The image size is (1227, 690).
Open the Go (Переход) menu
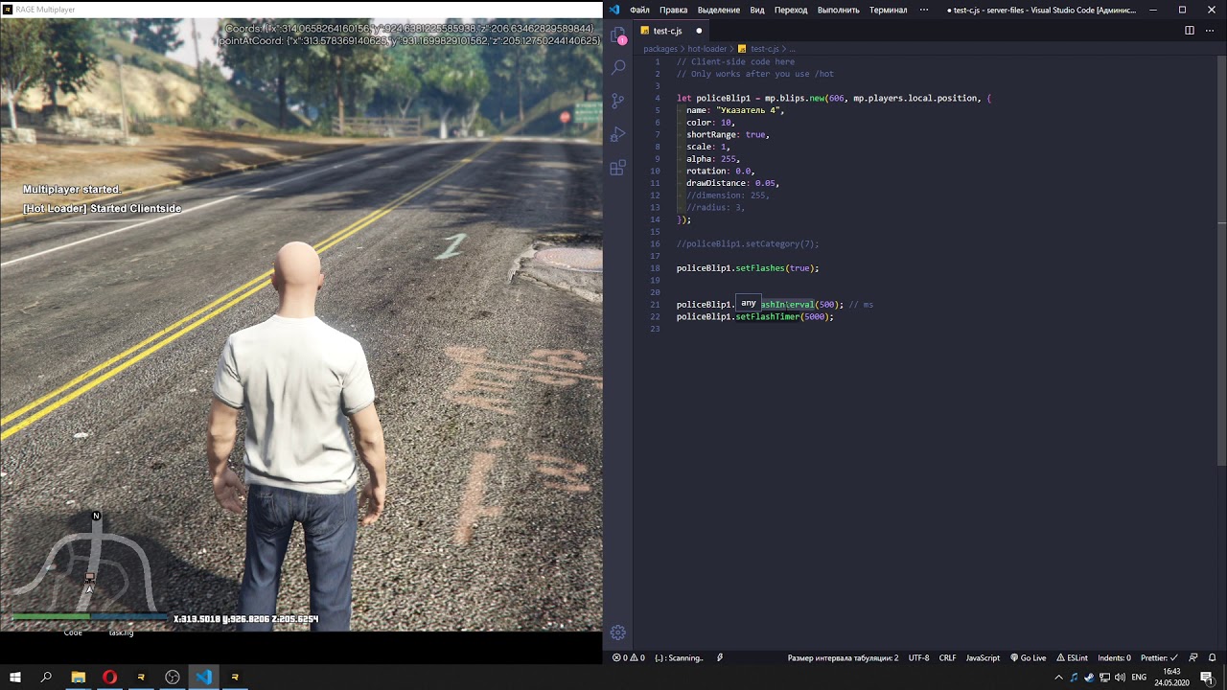click(x=791, y=10)
